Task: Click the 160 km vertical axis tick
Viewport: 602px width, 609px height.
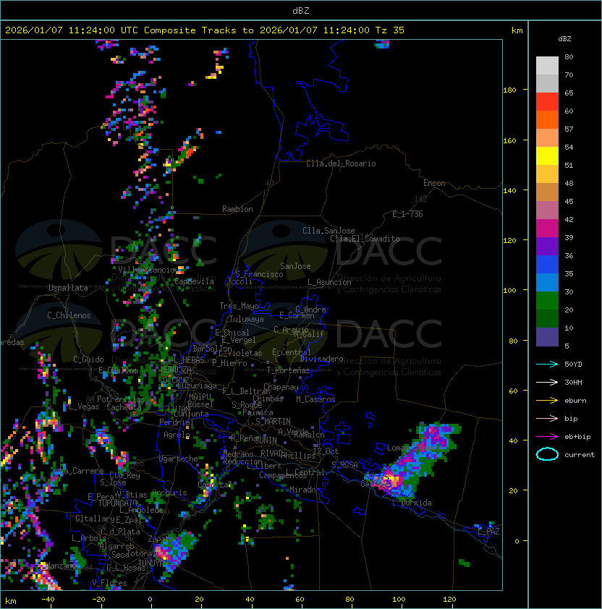Action: (x=509, y=140)
